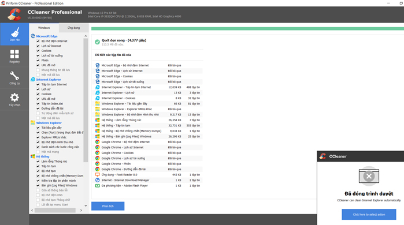Screen dimensions: 404x225
Task: Click the Adobe Flash Player result icon
Action: coord(98,186)
